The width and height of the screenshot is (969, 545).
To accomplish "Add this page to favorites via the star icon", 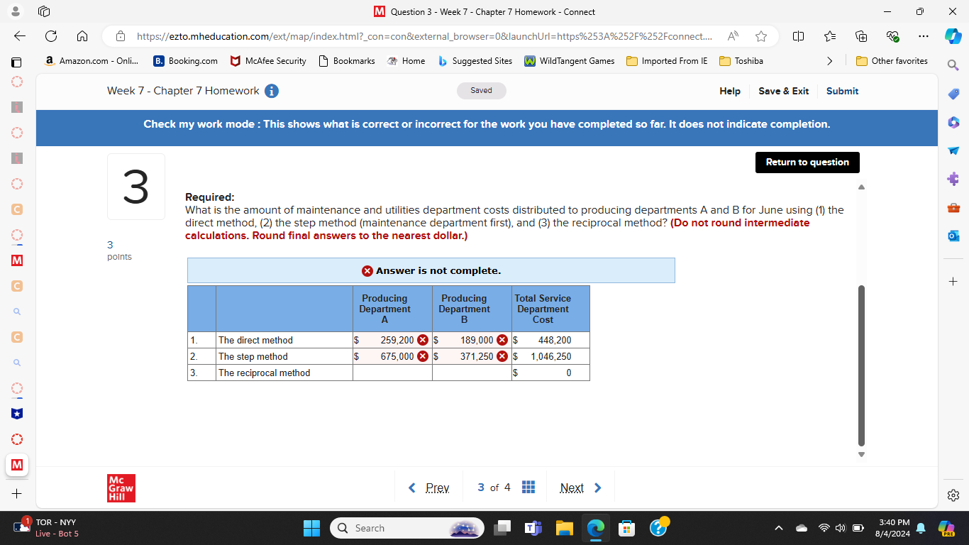I will [x=760, y=36].
